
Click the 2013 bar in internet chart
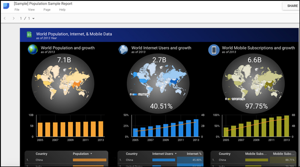(x=196, y=128)
